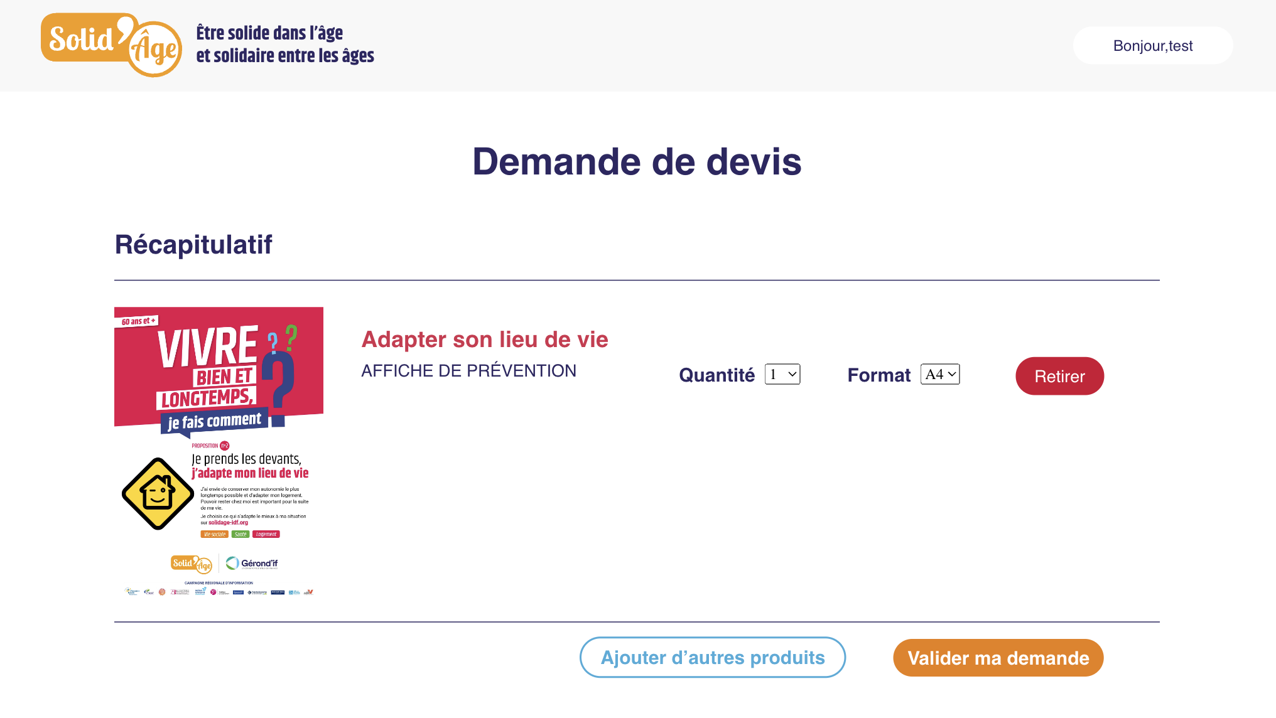1276x718 pixels.
Task: Click the small Solid'Âge logo on poster
Action: (x=192, y=564)
